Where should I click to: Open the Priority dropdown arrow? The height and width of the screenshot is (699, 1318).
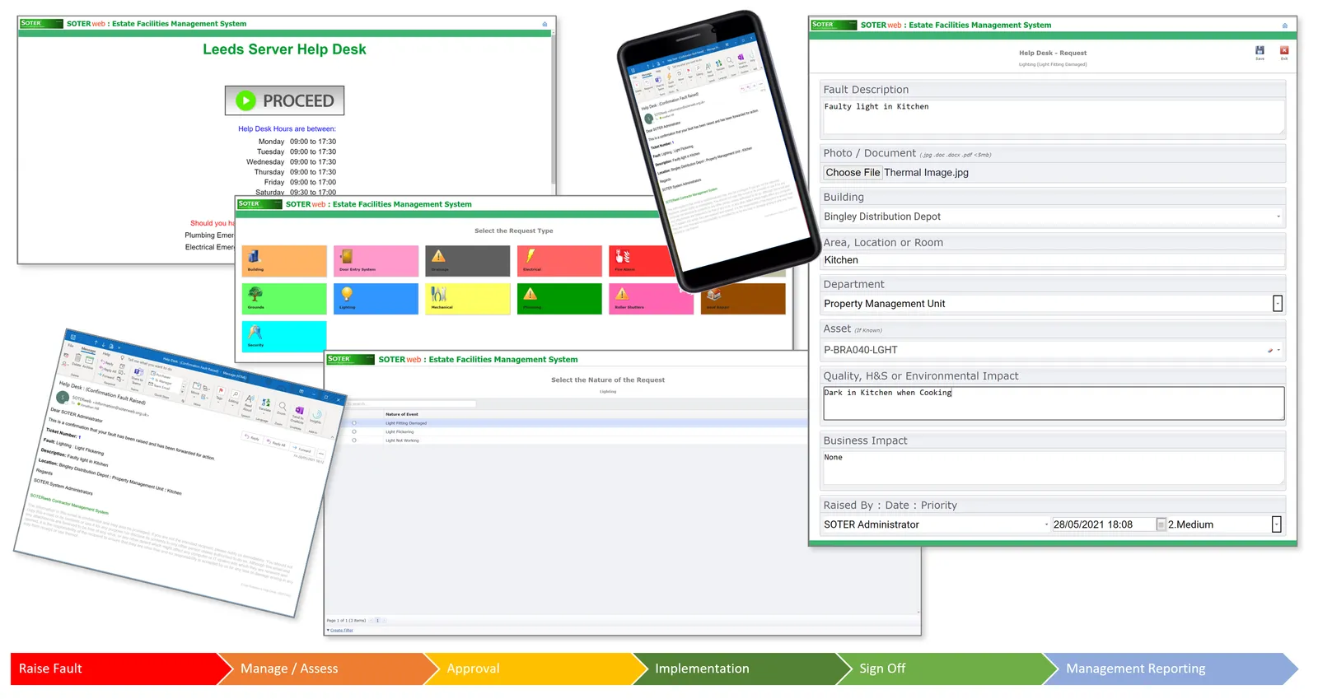(x=1277, y=524)
